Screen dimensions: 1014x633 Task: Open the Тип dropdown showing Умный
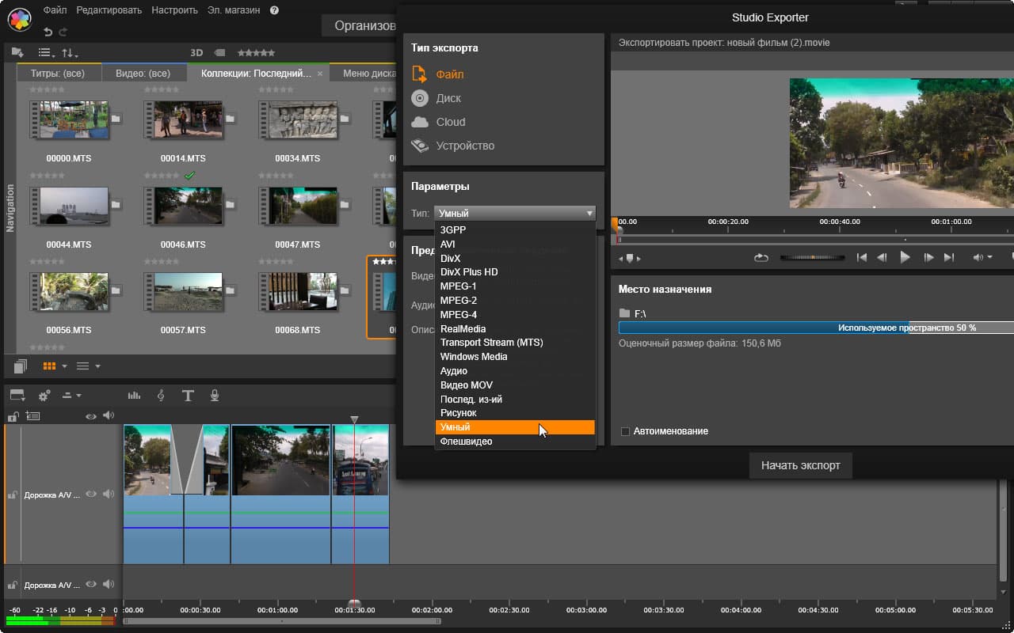[515, 214]
